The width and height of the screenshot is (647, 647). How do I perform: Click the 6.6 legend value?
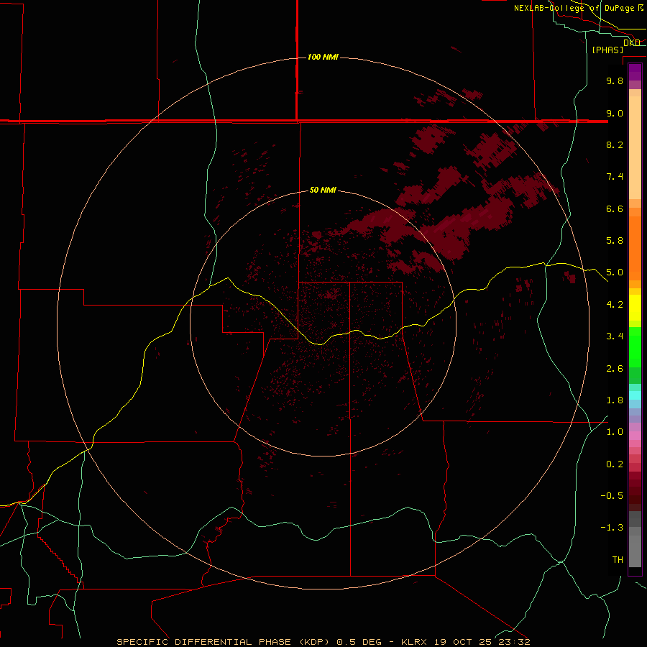pos(615,208)
